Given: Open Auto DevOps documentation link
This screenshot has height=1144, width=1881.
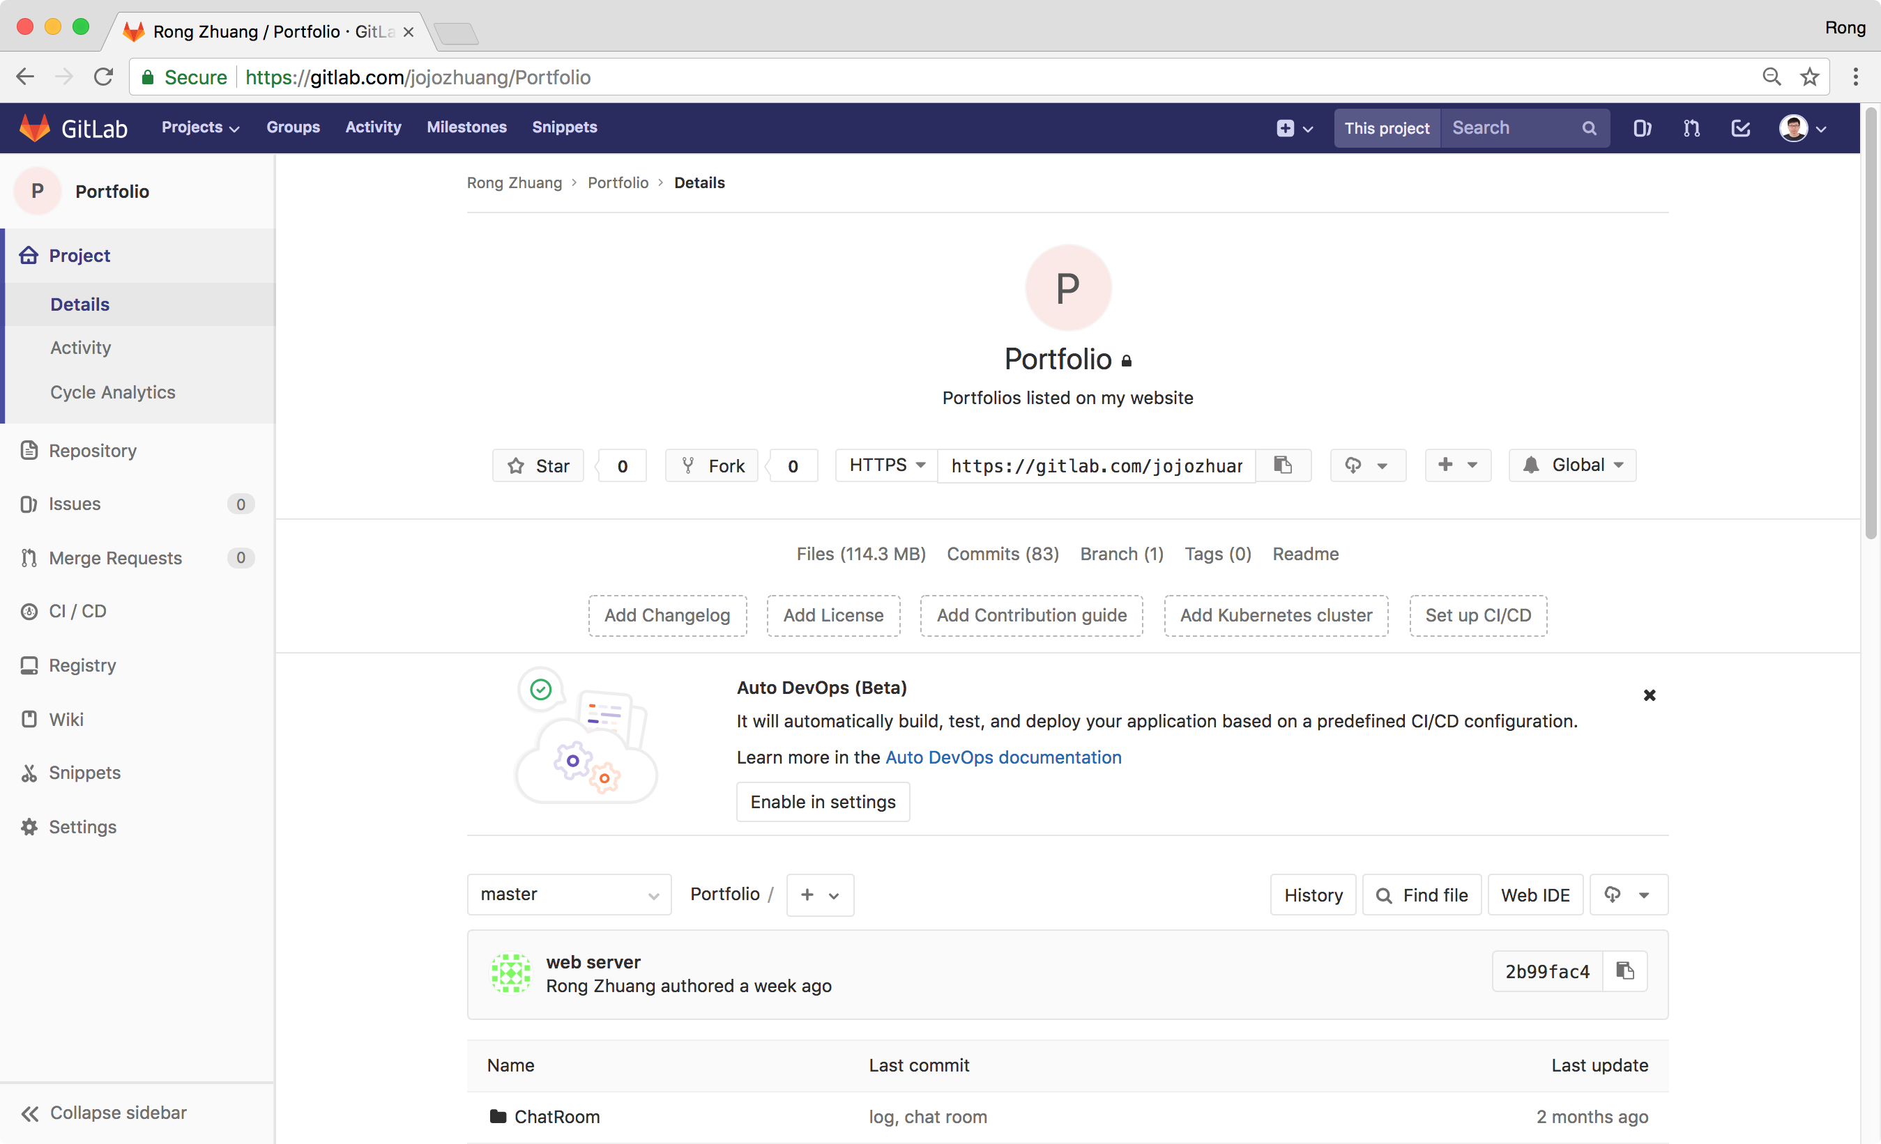Looking at the screenshot, I should point(1003,757).
